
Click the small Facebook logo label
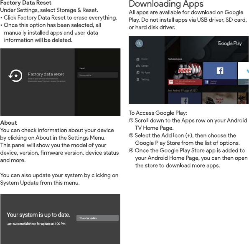click(206, 82)
